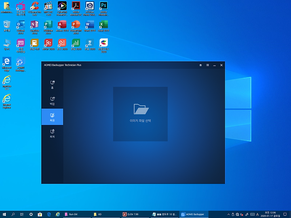Select the Restore (복원) tab in AOMEI

(52, 117)
